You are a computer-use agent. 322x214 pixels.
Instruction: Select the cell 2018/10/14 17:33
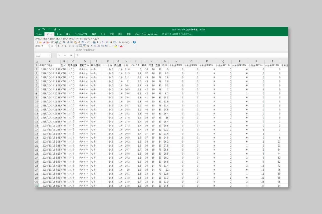click(50, 69)
